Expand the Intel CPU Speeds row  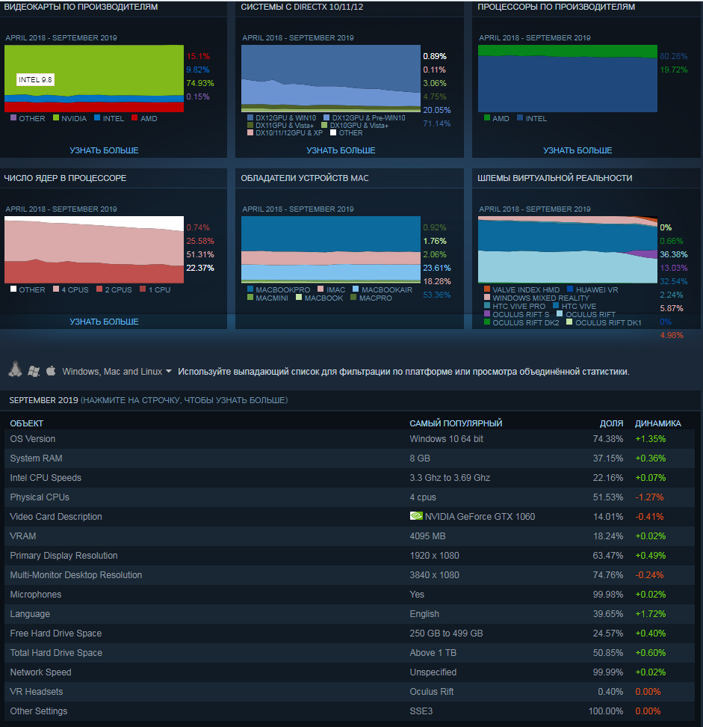(x=350, y=477)
